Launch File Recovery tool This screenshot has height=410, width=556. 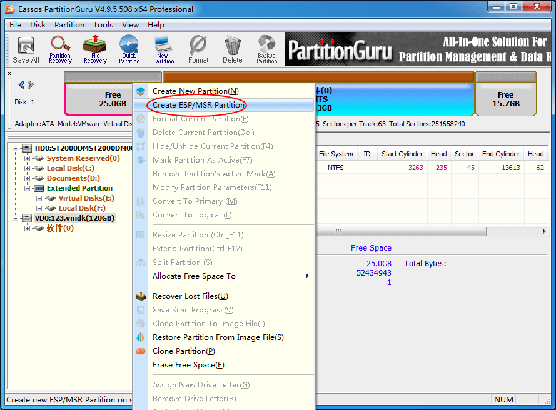pos(95,50)
